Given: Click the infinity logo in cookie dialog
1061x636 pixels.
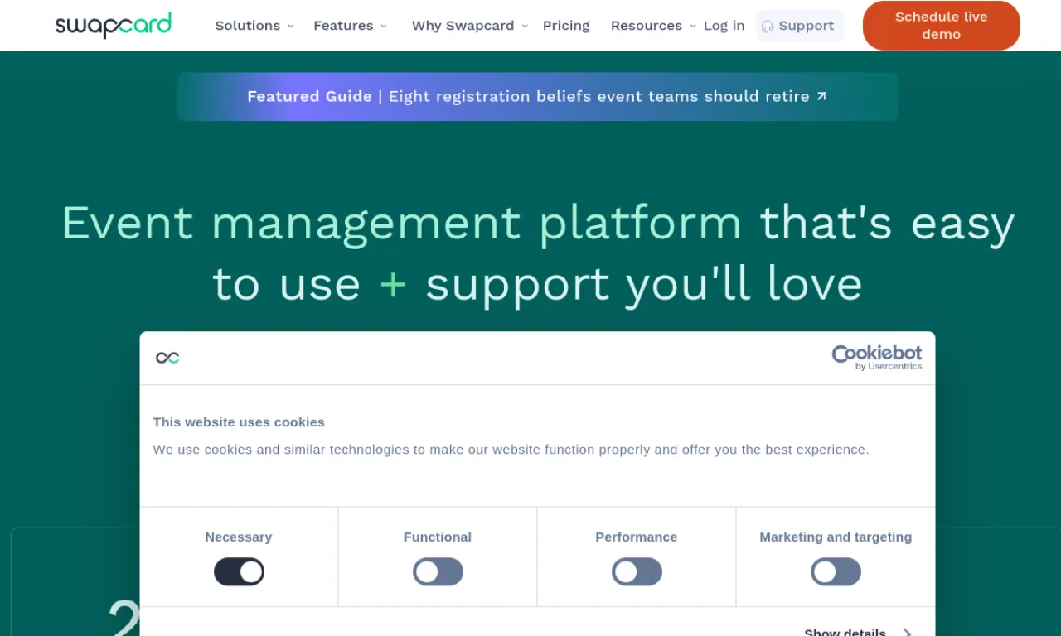Looking at the screenshot, I should pos(167,358).
